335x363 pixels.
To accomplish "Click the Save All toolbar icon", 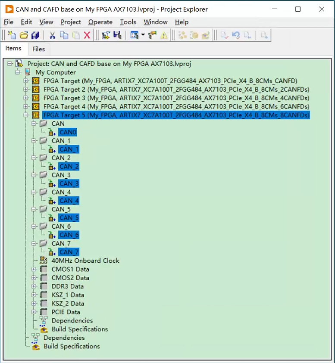I will pyautogui.click(x=36, y=35).
